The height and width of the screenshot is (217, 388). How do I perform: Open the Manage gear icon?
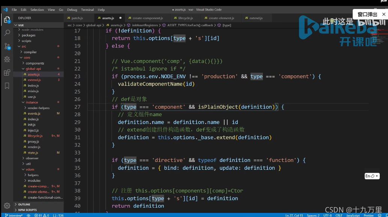(x=7, y=205)
